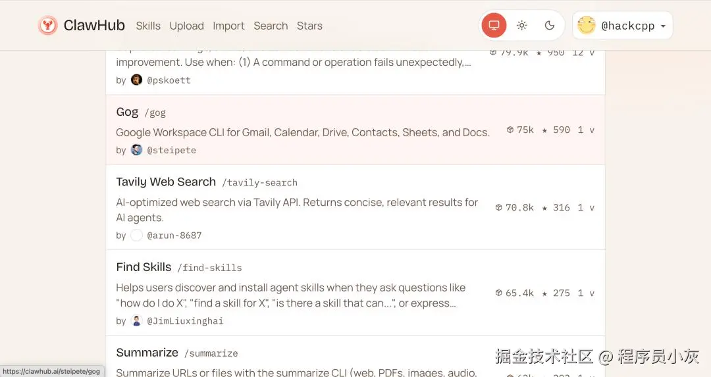Click @JimLiuxinghai avatar image
The image size is (711, 377).
(x=136, y=320)
